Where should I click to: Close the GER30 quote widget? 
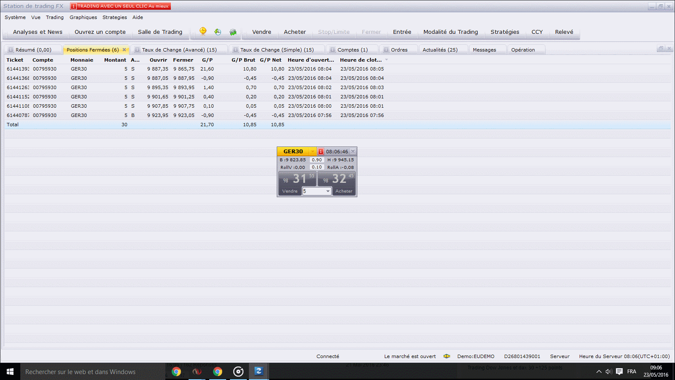pos(353,151)
